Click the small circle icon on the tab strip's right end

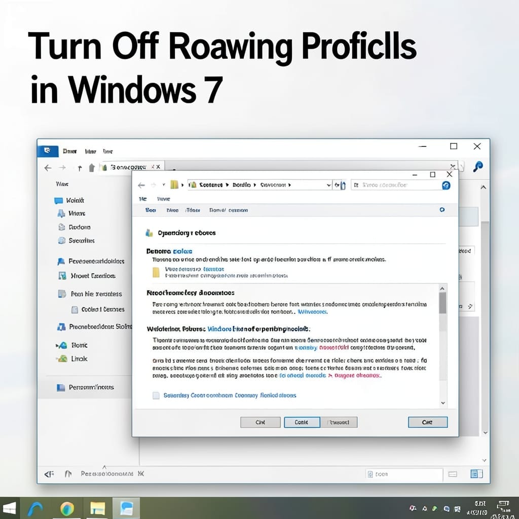[x=442, y=210]
